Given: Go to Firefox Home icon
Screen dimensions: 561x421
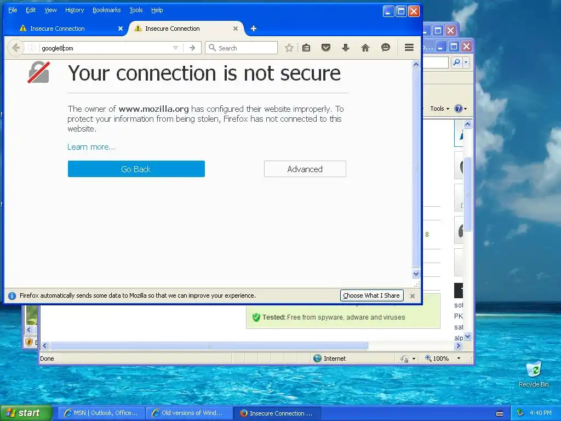Looking at the screenshot, I should point(365,48).
